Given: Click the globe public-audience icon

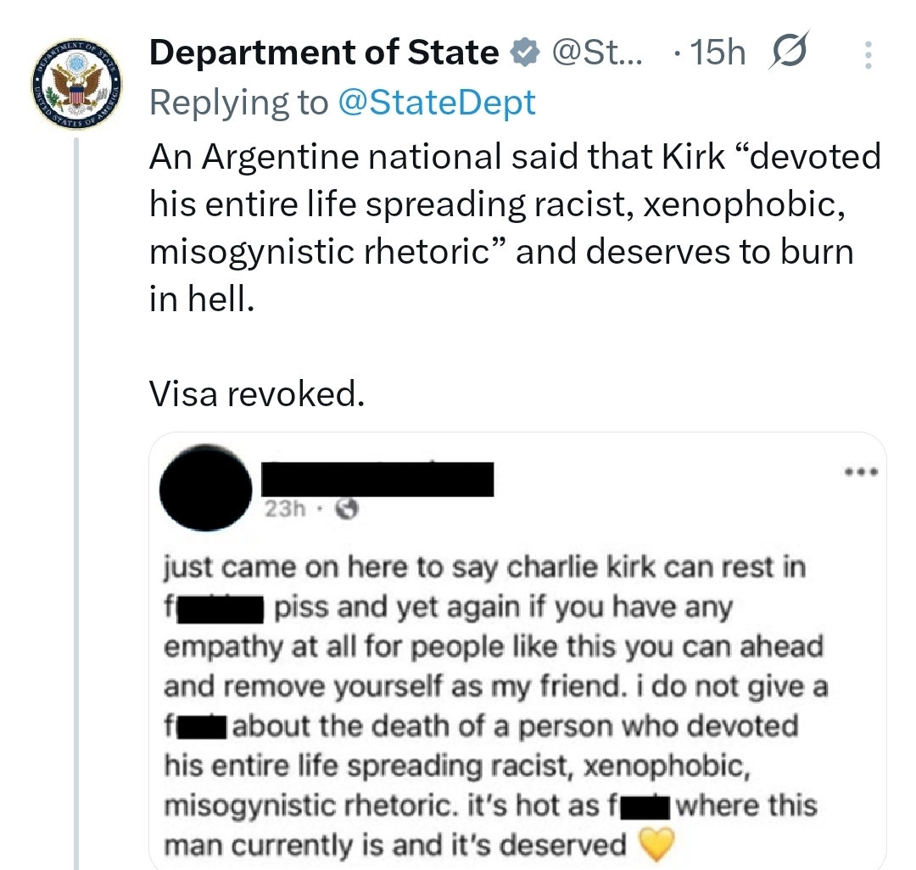Looking at the screenshot, I should (349, 508).
